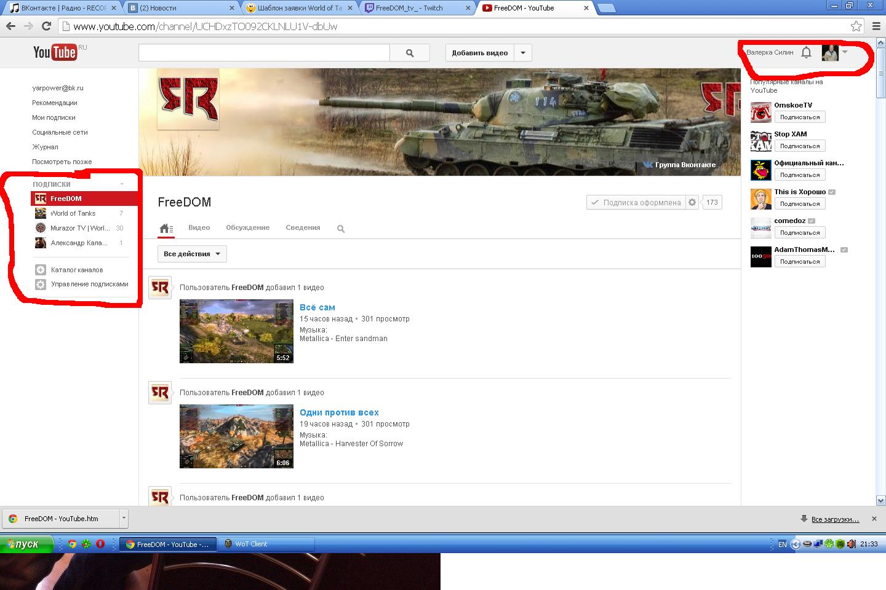
Task: Click in the YouTube search field
Action: point(264,53)
